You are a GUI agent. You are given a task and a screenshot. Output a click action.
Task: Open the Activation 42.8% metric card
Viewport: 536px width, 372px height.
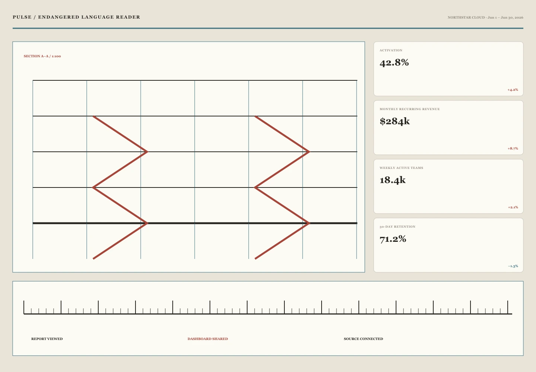[449, 69]
